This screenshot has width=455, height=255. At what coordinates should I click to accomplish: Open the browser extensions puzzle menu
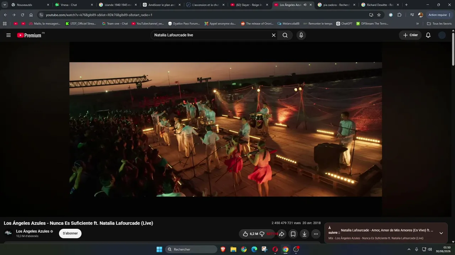coord(399,15)
